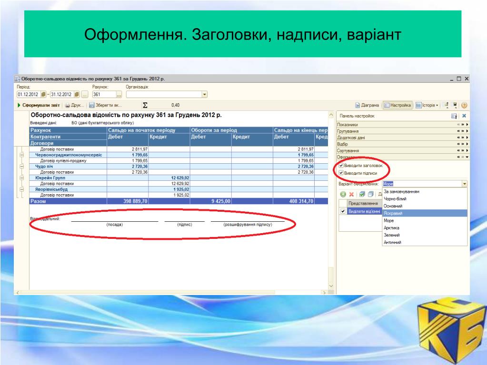Click red X delete formatting icon

click(x=351, y=194)
